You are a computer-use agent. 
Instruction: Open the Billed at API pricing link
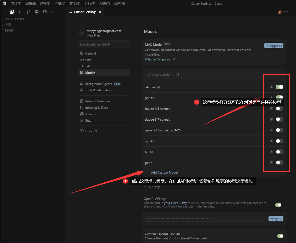click(x=160, y=59)
